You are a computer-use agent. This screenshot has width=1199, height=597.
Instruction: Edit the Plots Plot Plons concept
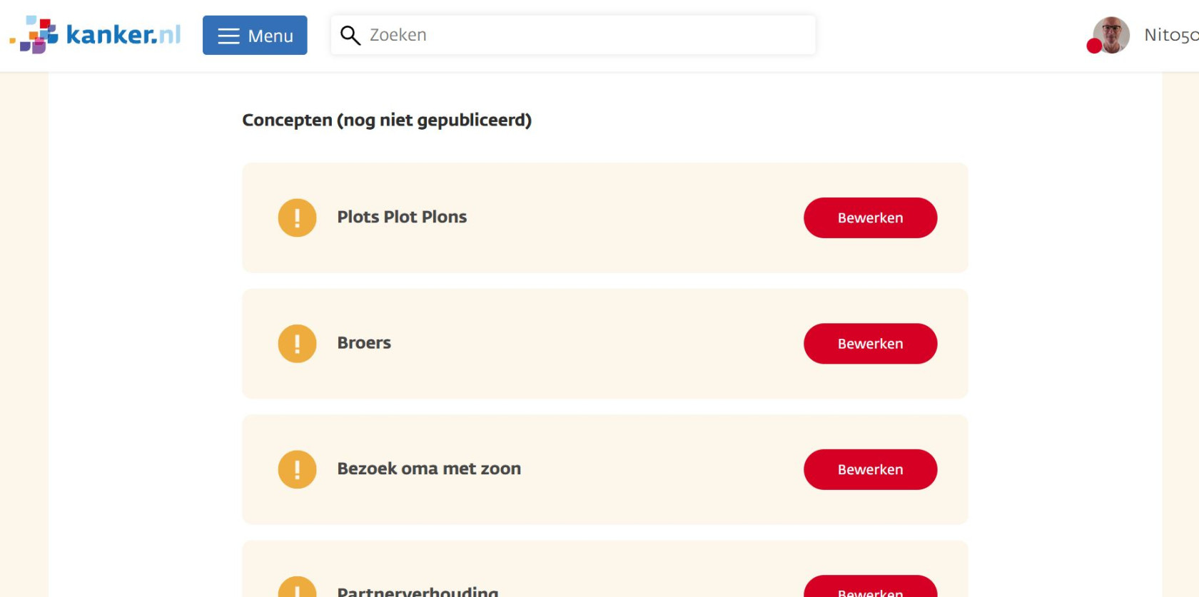tap(870, 218)
